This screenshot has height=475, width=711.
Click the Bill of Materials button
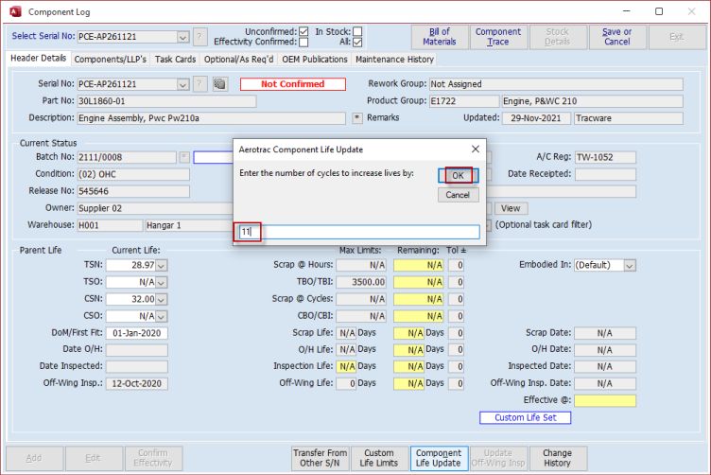click(440, 37)
